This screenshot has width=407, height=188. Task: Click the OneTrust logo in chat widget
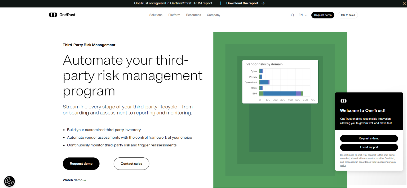(x=343, y=101)
